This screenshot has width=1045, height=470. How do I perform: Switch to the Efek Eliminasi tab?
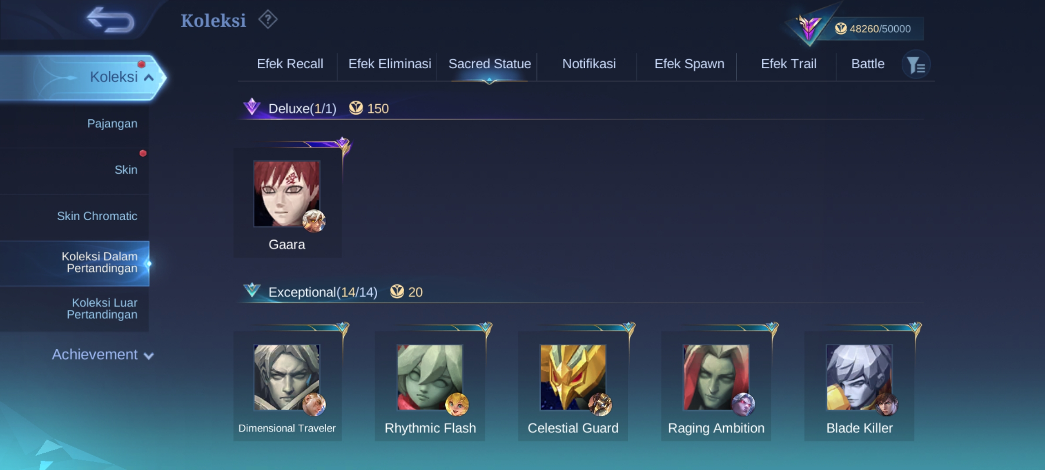coord(390,64)
